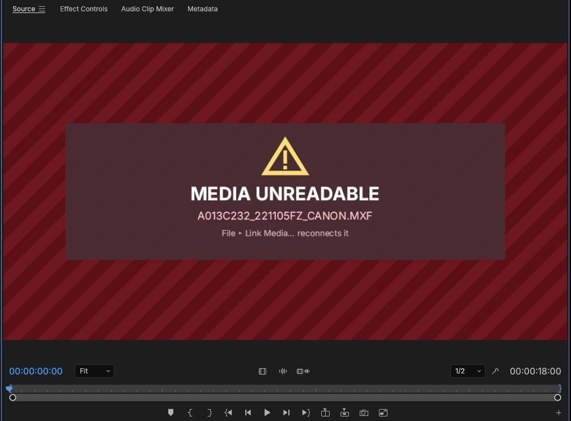Play the source clip
Viewport: 571px width, 421px height.
click(267, 413)
